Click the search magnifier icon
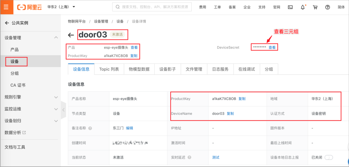 118,7
